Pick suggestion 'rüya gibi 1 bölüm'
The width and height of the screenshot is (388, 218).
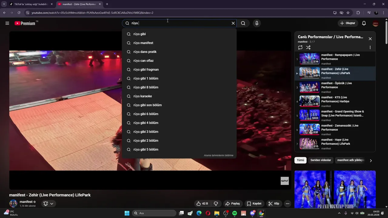pyautogui.click(x=179, y=78)
